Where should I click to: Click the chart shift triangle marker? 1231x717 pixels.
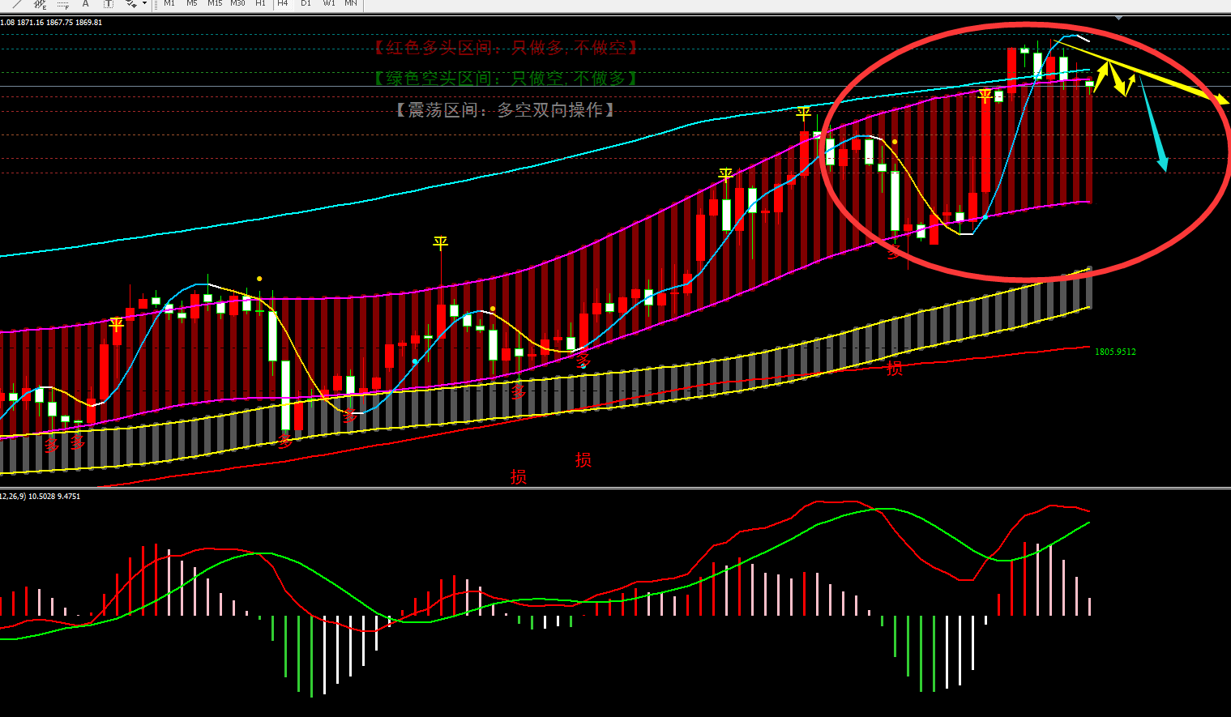click(x=1118, y=17)
